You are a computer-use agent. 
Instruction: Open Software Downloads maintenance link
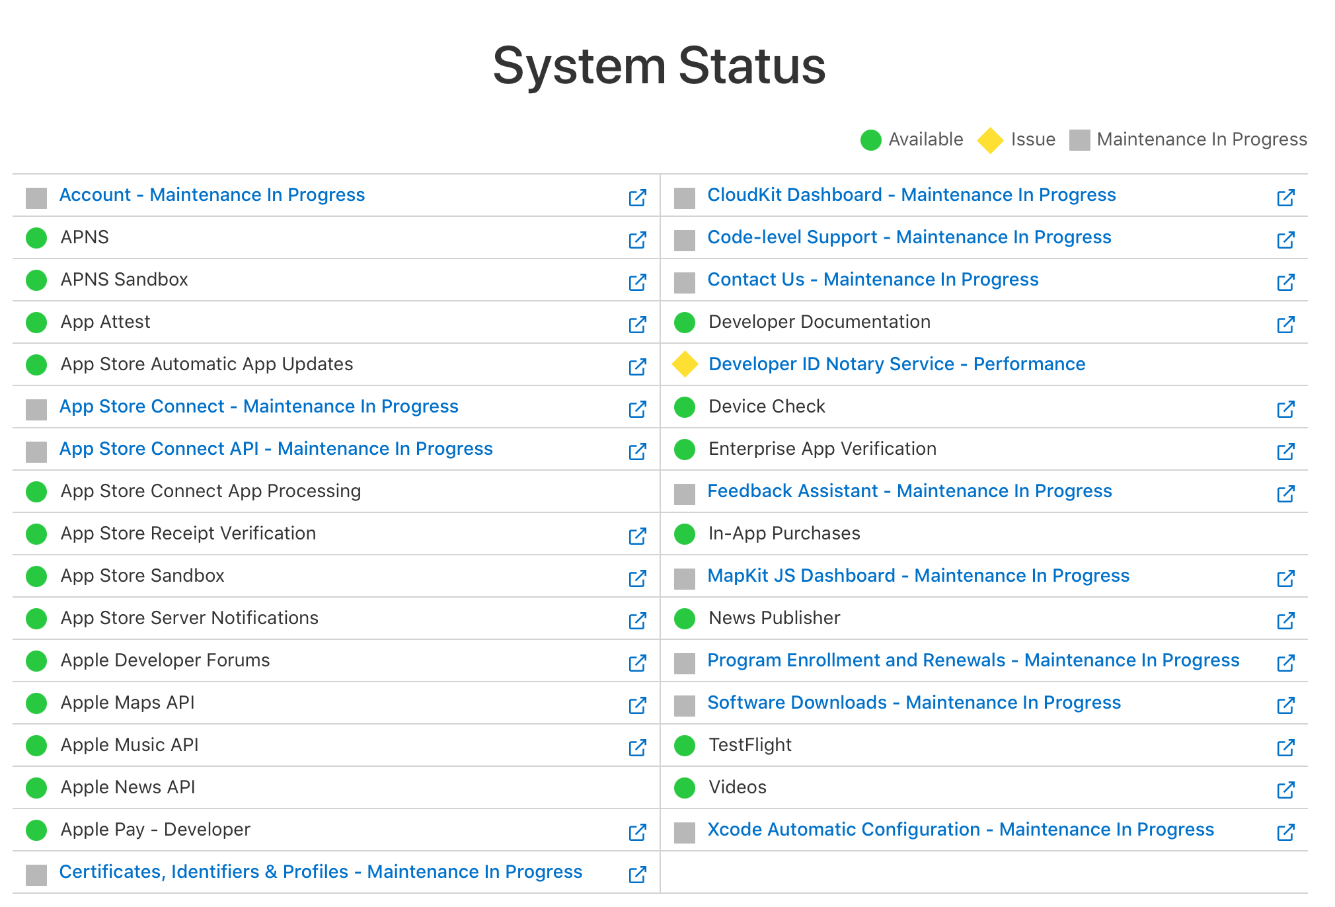coord(914,703)
